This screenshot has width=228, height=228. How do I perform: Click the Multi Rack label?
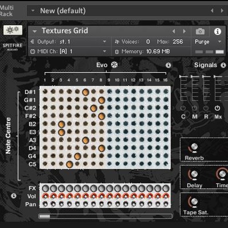(x=6, y=11)
